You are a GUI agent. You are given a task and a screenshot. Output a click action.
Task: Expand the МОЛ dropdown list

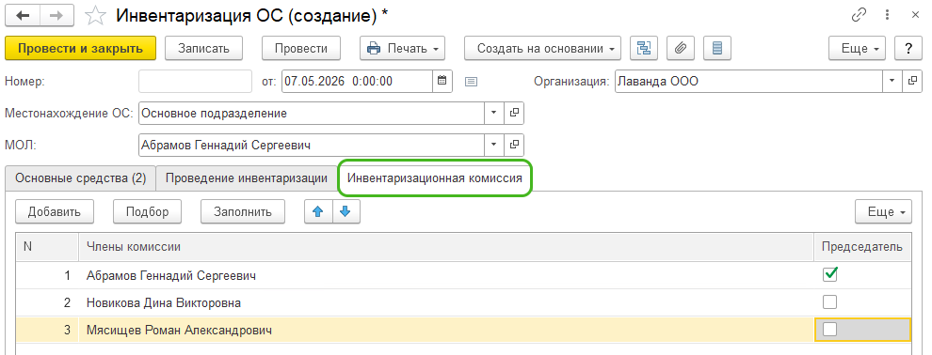[494, 145]
